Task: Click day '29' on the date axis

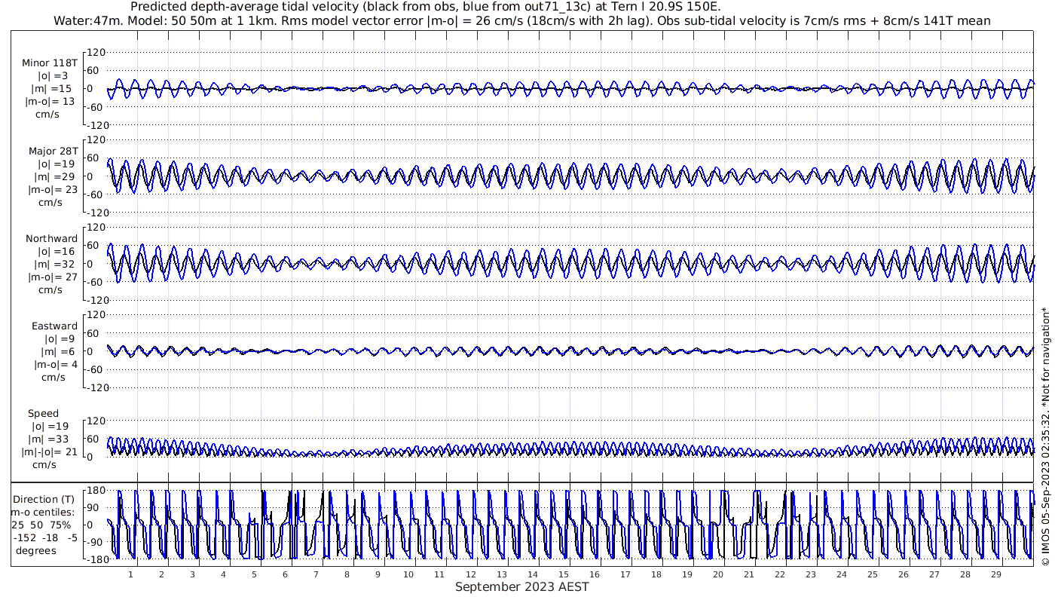Action: tap(995, 574)
